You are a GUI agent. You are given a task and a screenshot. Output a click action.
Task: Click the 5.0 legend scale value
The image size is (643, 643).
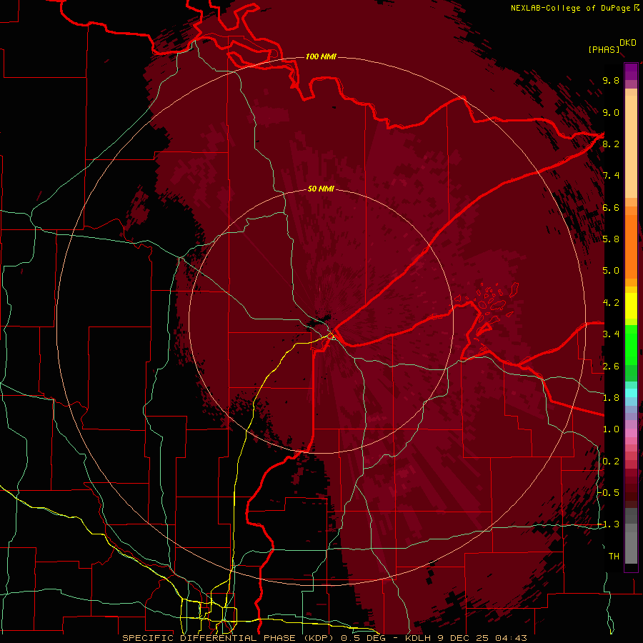point(611,271)
